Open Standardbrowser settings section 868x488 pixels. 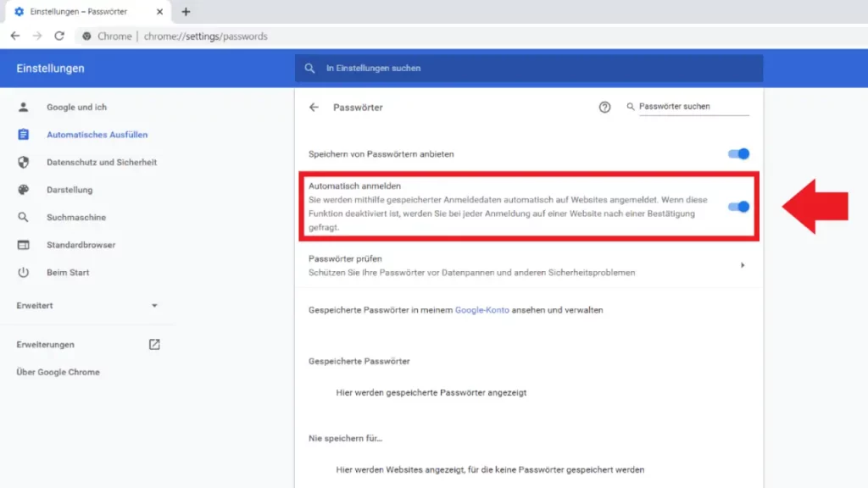tap(81, 245)
